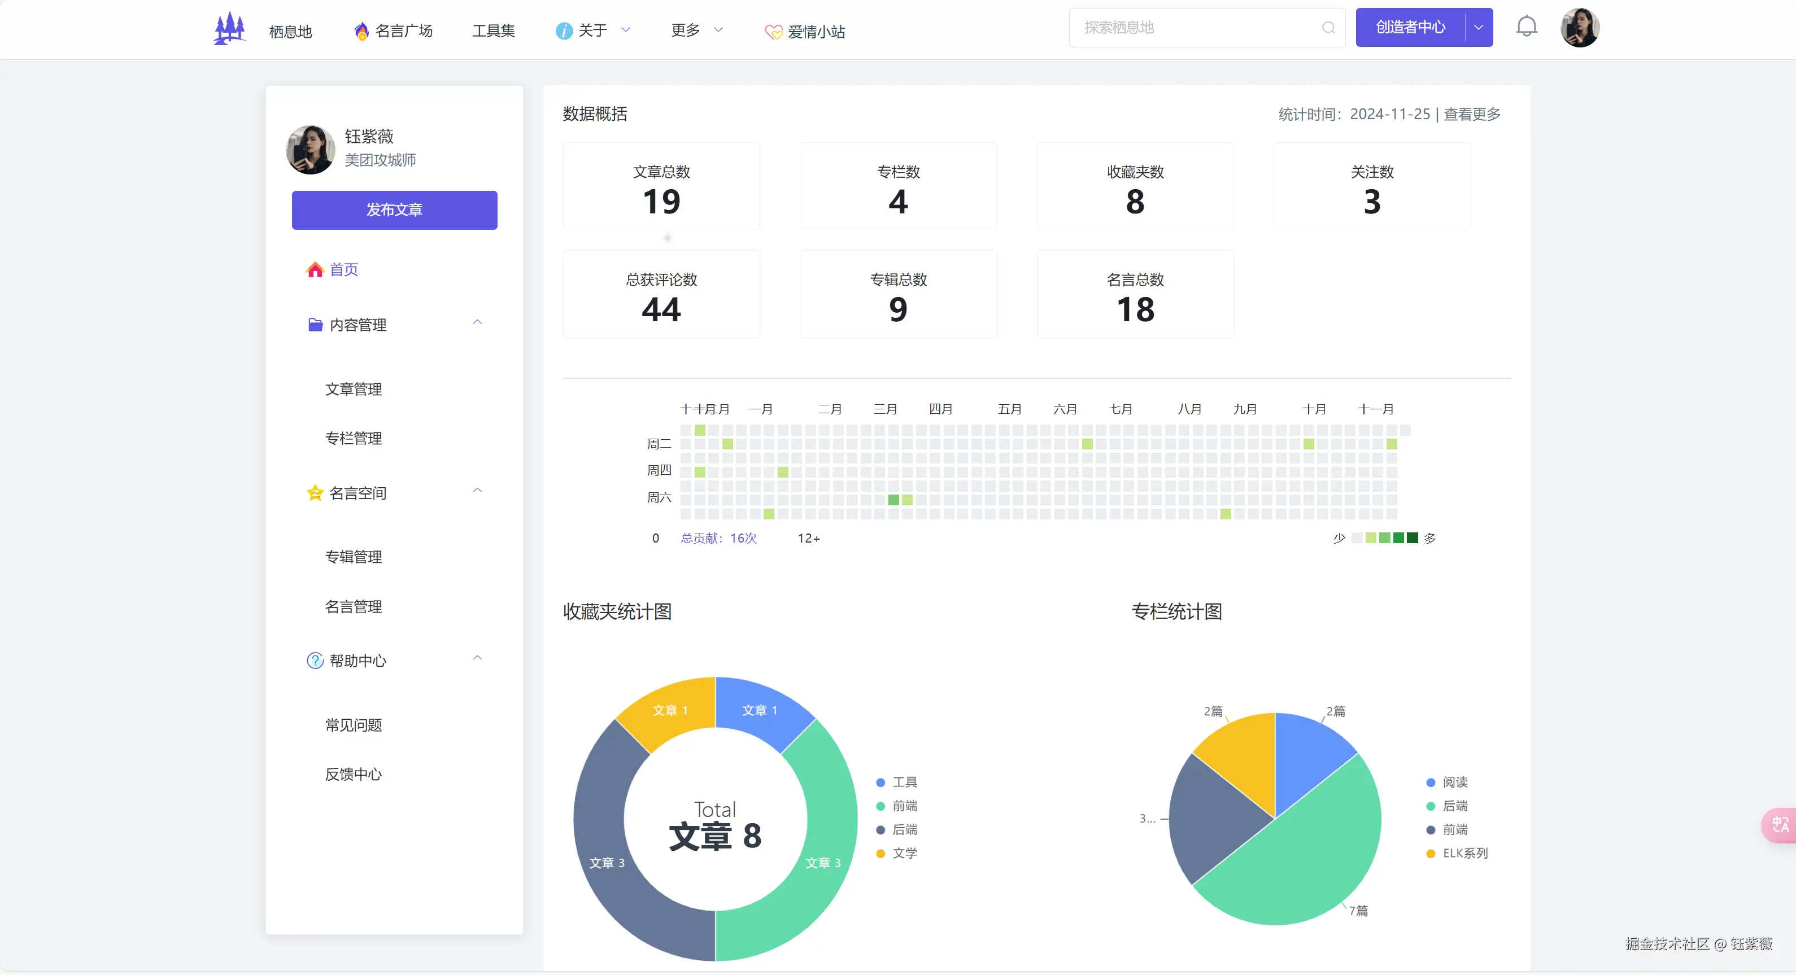Click the 栖息地 tree logo
Image resolution: width=1796 pixels, height=975 pixels.
(x=229, y=28)
